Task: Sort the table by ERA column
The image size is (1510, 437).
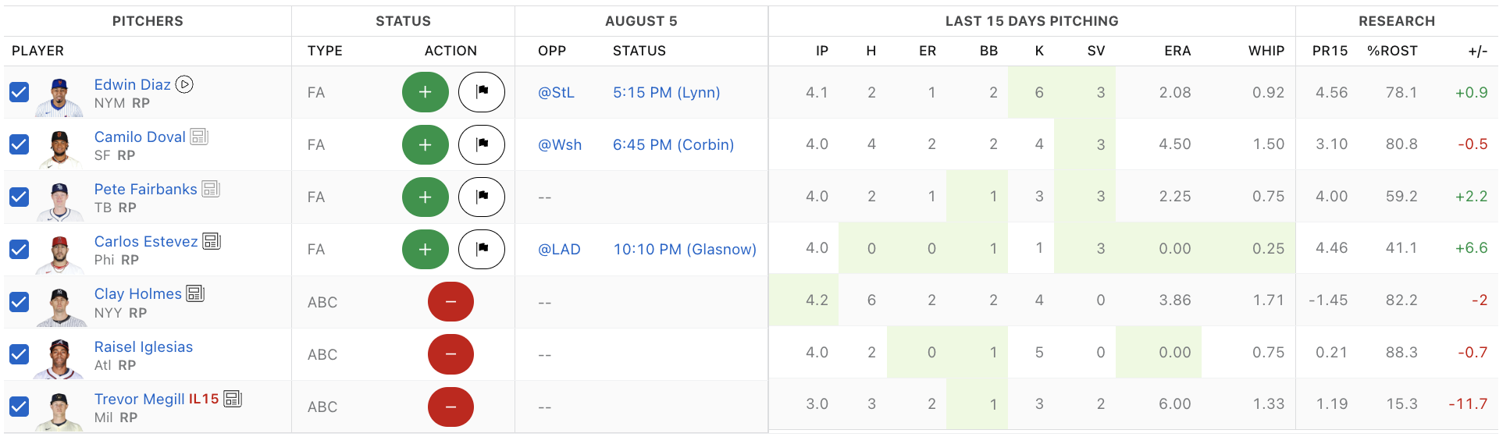Action: (1177, 51)
